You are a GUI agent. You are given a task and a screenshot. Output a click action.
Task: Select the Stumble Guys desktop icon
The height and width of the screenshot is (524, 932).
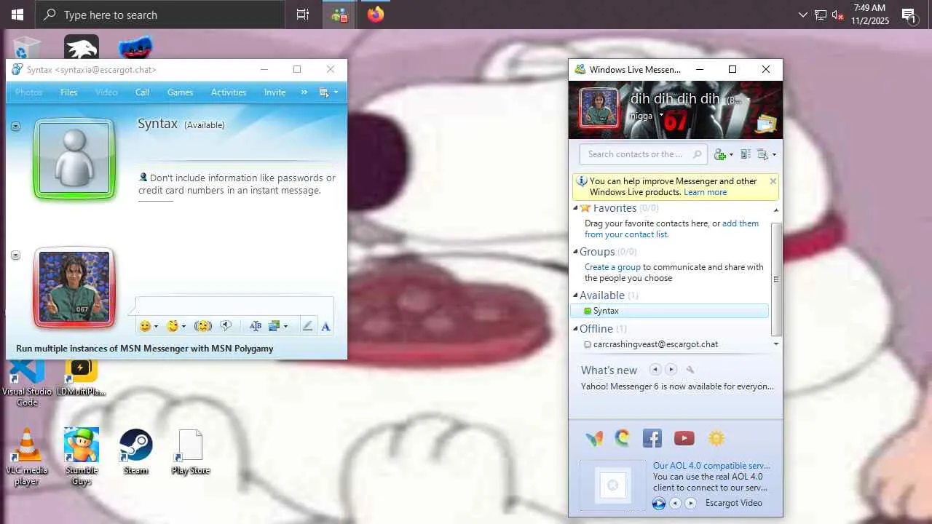click(x=82, y=456)
